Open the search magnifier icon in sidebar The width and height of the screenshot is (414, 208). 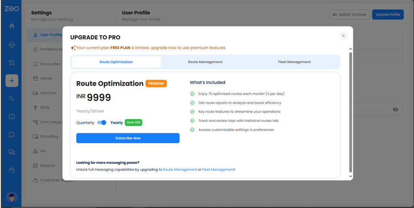point(12,99)
